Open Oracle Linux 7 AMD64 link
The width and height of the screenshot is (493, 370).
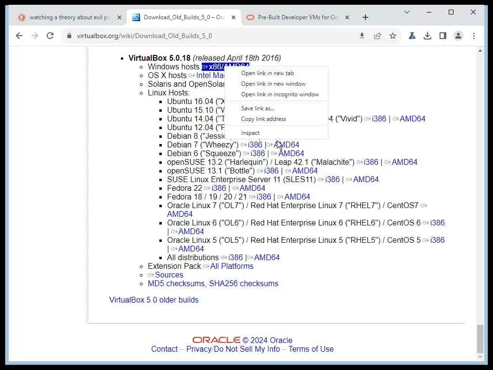[180, 214]
